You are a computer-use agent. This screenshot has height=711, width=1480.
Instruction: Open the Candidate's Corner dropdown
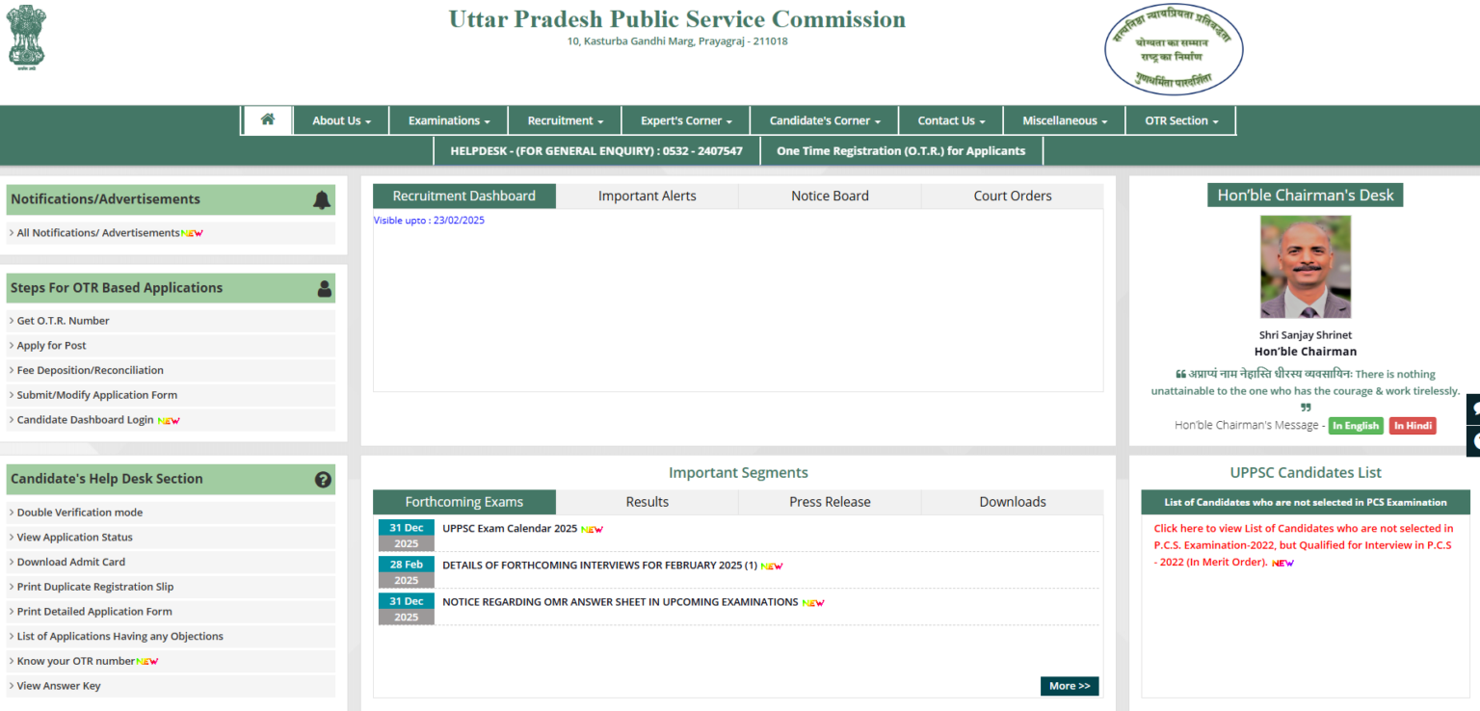825,120
